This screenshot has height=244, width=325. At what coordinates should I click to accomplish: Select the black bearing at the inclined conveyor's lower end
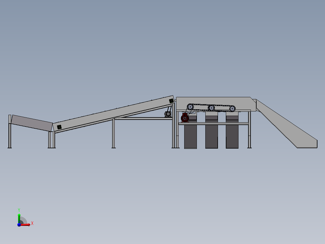tap(59, 127)
